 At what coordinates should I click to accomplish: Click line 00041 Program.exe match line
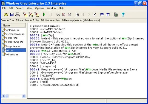pyautogui.click(x=83, y=69)
